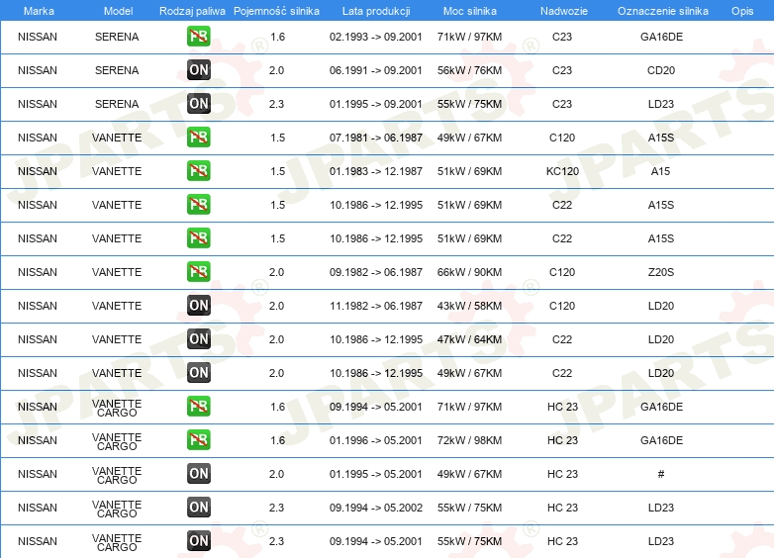Click the date range 07.1981 -> 06.1987

pos(376,138)
